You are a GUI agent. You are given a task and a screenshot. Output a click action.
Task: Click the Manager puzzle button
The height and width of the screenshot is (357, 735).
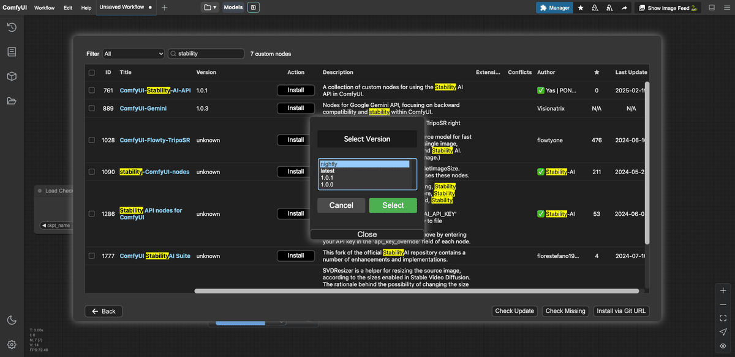555,8
